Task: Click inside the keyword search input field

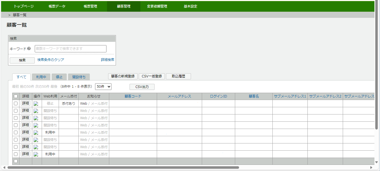Action: [70, 48]
